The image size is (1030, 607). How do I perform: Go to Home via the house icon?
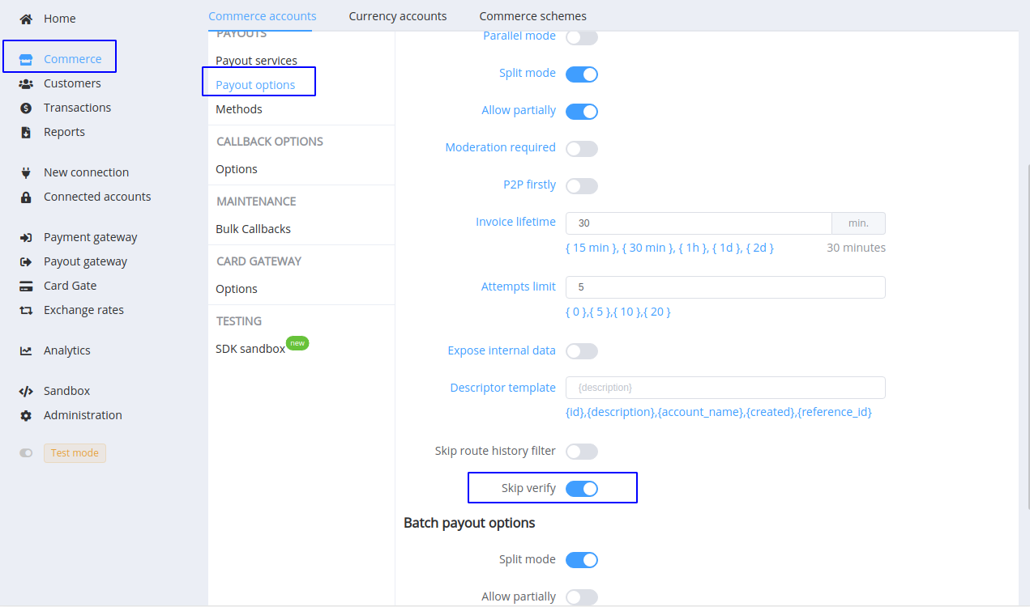point(26,19)
